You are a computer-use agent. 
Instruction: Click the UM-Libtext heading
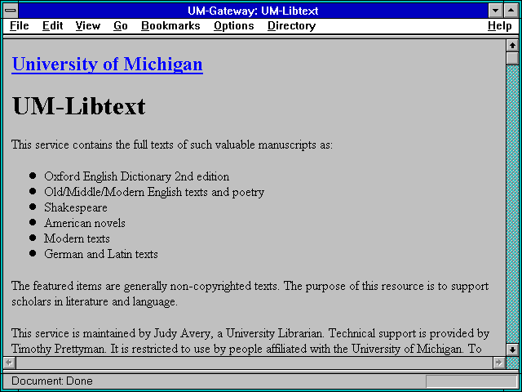pos(78,106)
